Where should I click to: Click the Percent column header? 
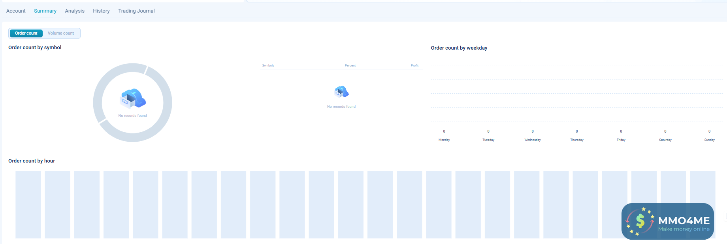350,66
